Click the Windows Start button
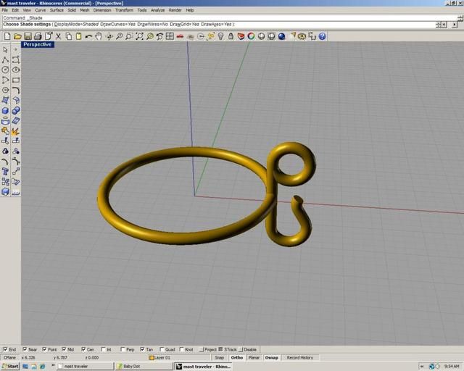 [10, 366]
